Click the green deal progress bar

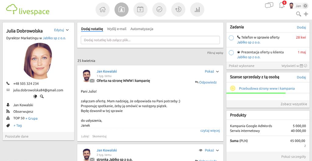pos(256,93)
